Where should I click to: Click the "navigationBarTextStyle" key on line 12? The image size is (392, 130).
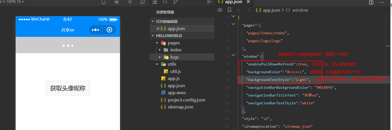(272, 103)
